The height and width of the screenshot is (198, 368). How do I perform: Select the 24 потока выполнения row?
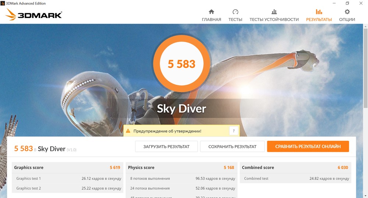[x=181, y=188]
